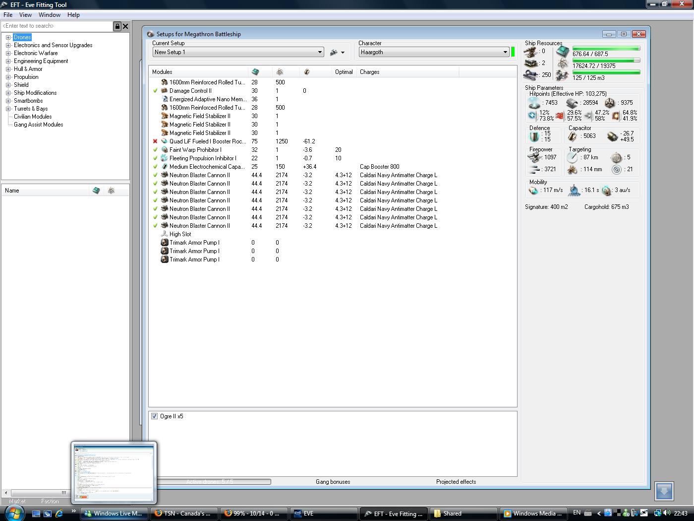Click the powergrid atom icon in Ship Resources

tap(562, 64)
